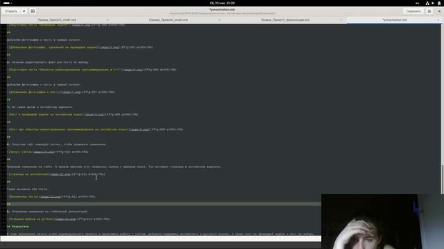The width and height of the screenshot is (444, 249).
Task: Open the clock and calendar in the top bar
Action: click(x=222, y=3)
